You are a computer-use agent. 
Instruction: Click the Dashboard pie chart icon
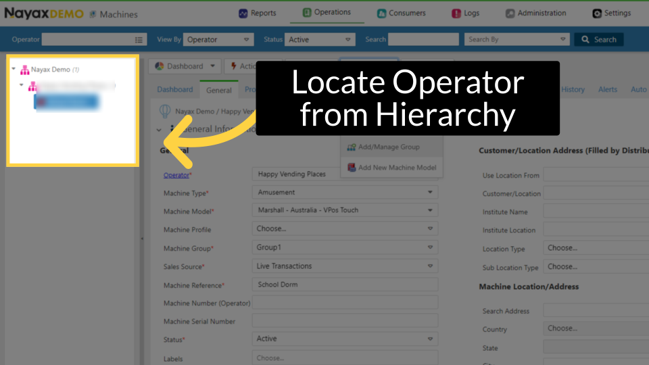point(160,66)
